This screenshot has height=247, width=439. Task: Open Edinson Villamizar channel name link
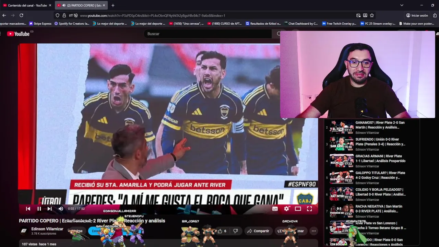[x=47, y=229]
